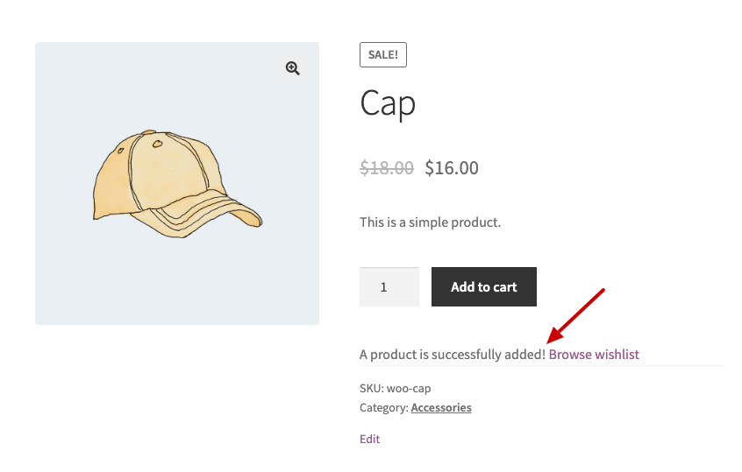Click the 'A product is successfully added!' message
The width and height of the screenshot is (742, 472).
453,355
